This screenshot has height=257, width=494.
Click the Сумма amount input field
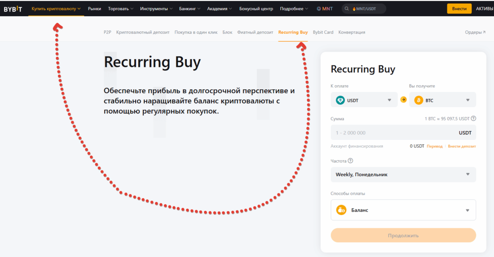(x=403, y=132)
